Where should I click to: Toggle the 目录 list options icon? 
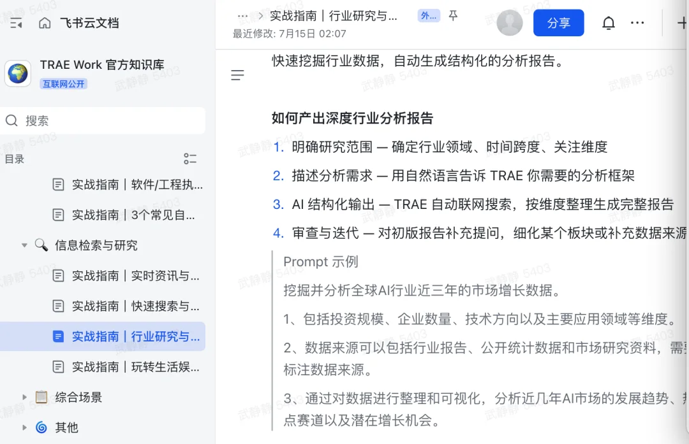click(190, 159)
